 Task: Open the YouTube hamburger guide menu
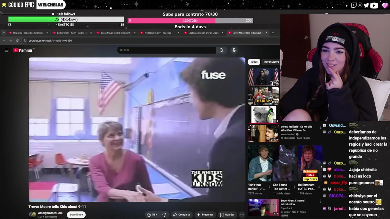click(6, 50)
